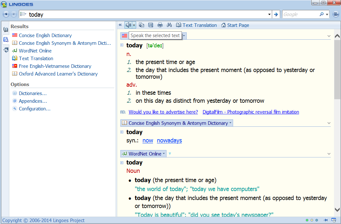
Task: Go to Start Page in the toolbar
Action: point(235,25)
